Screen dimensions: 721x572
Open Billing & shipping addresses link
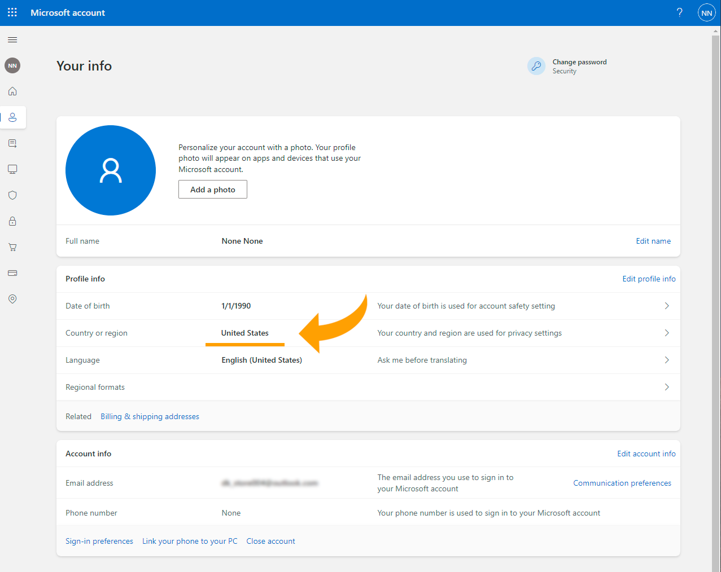pos(150,416)
